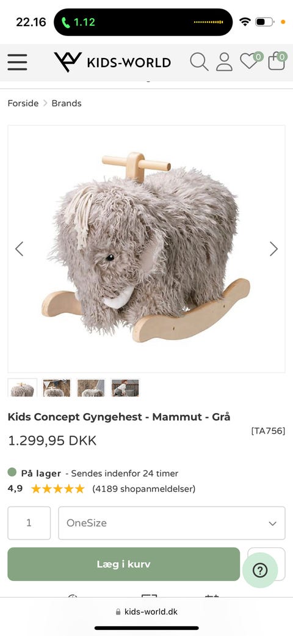Click the dropdown chevron in OneSize selector
This screenshot has width=293, height=636.
(x=273, y=523)
